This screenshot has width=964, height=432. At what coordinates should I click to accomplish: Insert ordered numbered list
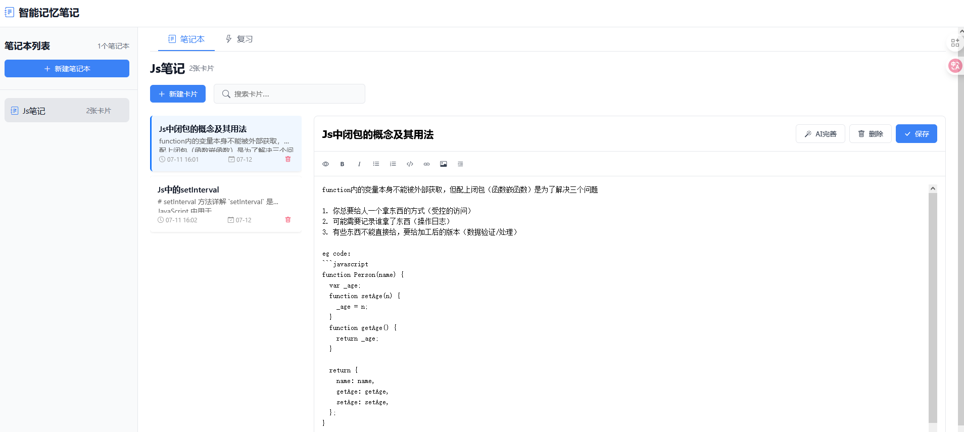393,164
